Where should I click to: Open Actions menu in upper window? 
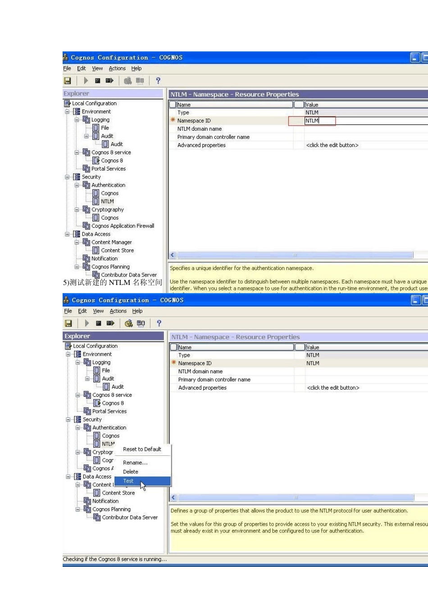click(117, 69)
